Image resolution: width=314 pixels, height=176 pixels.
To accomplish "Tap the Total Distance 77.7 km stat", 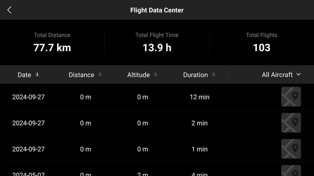I will tap(52, 48).
